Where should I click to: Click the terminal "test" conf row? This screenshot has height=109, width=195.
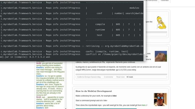[72, 35]
